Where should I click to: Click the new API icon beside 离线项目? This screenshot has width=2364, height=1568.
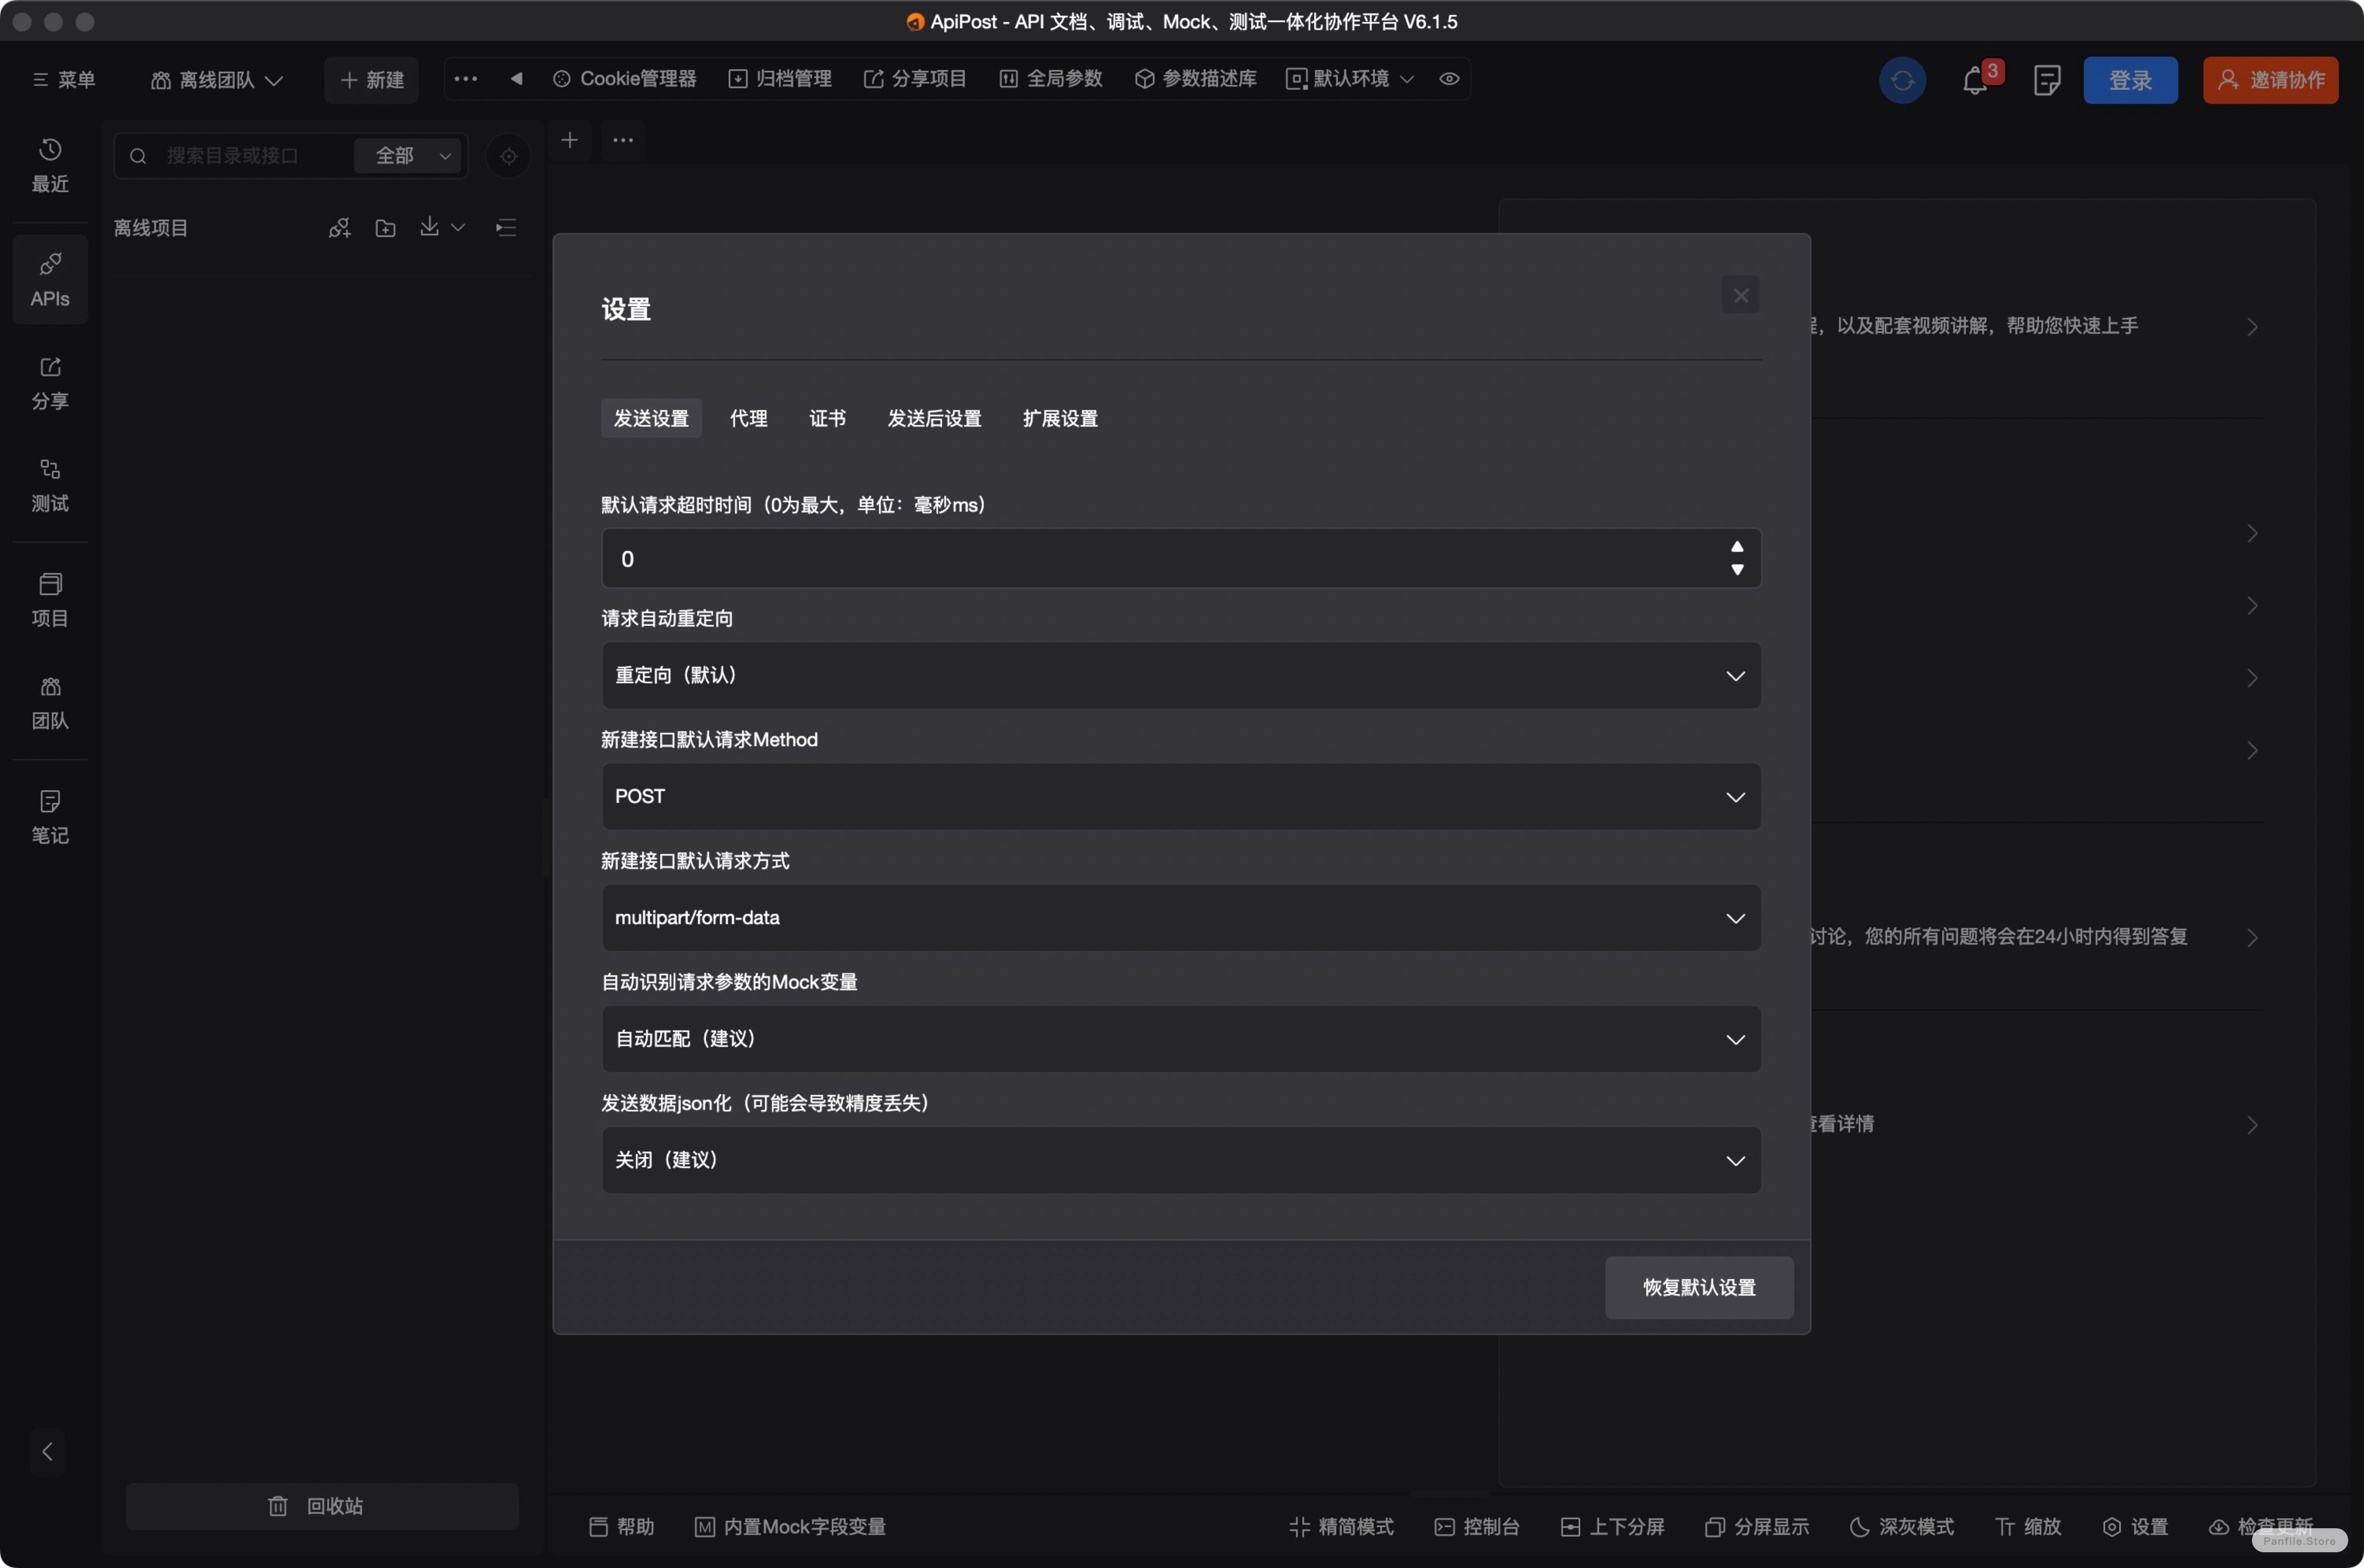tap(340, 228)
